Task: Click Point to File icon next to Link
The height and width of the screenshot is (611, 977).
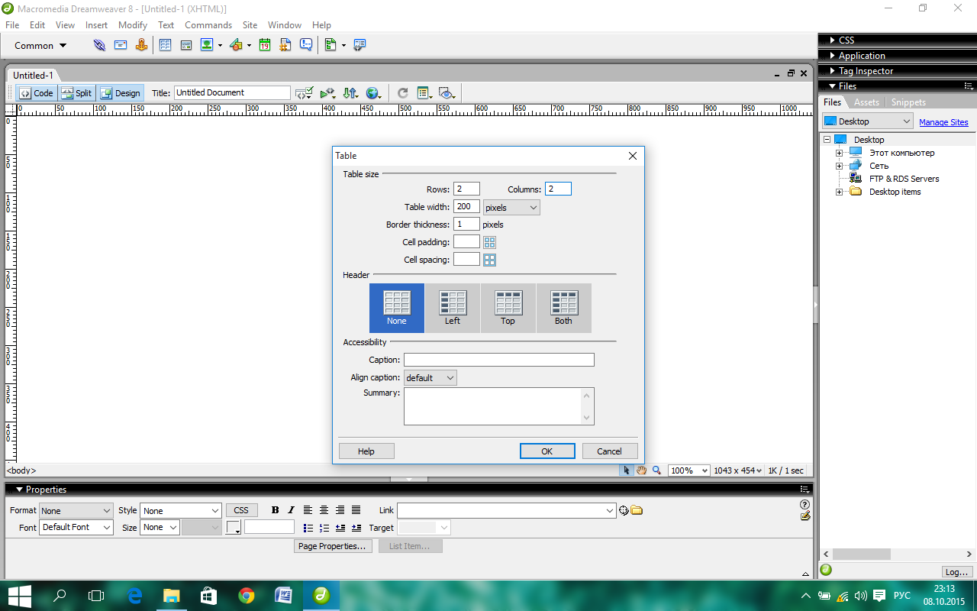Action: point(624,510)
